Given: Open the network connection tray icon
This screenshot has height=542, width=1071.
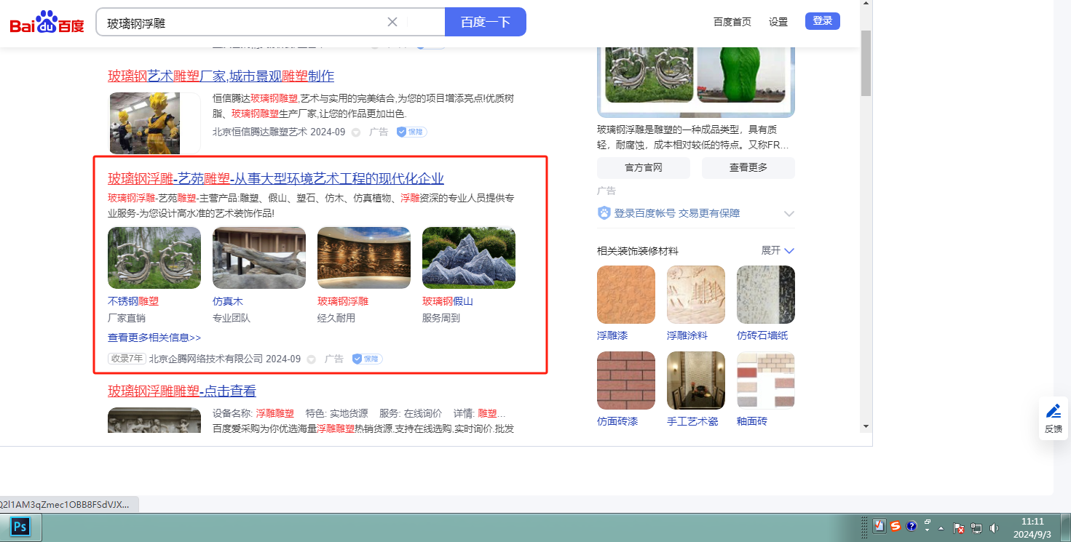Looking at the screenshot, I should coord(976,528).
